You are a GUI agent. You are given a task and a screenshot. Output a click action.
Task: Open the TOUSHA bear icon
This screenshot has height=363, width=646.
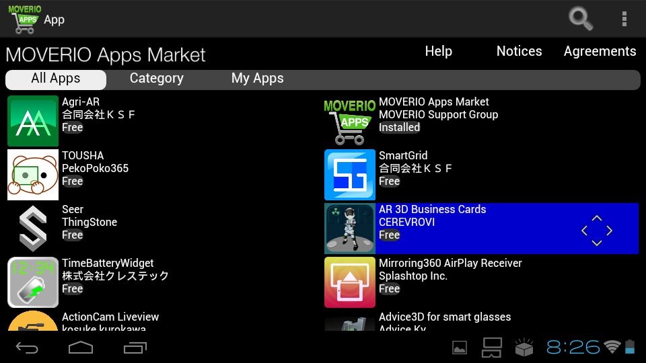33,175
